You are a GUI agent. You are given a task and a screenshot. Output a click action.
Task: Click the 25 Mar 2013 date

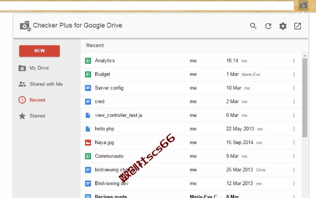coord(239,170)
